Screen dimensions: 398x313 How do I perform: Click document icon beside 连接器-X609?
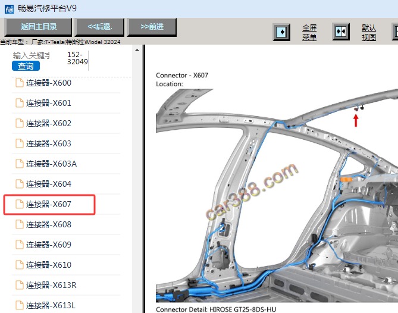[20, 245]
